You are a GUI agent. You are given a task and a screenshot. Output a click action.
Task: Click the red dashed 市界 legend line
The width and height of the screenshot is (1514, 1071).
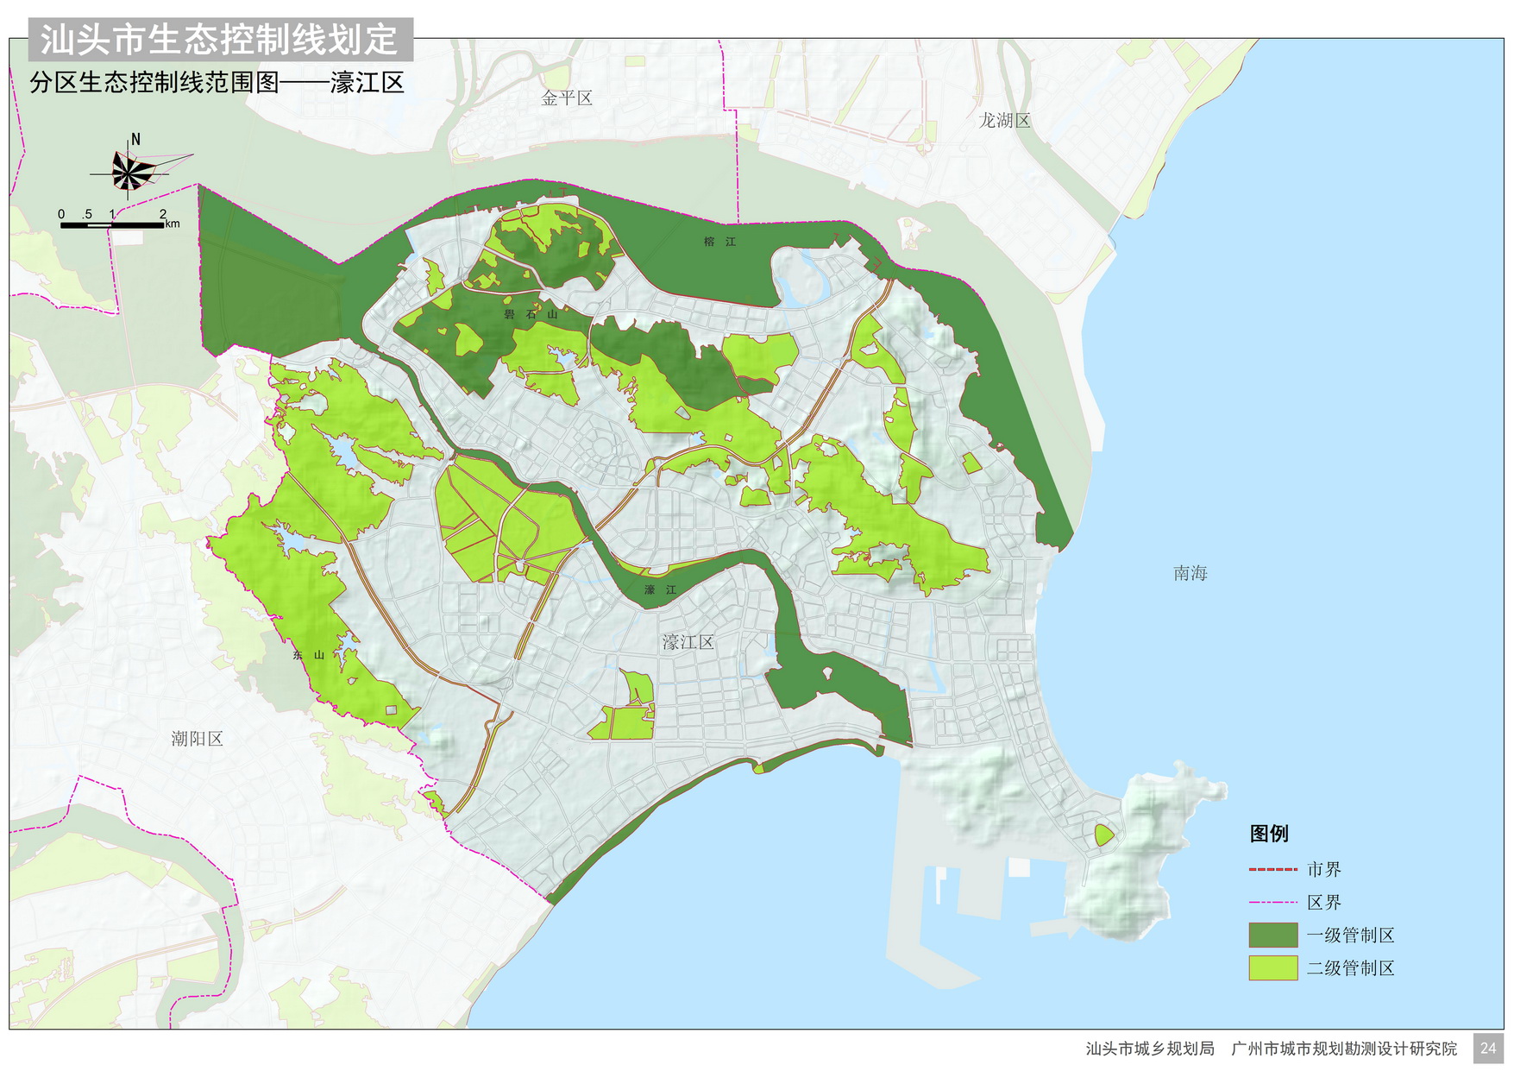point(1272,870)
